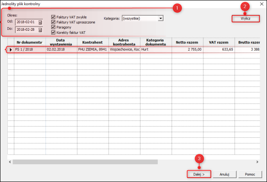This screenshot has width=267, height=182.
Task: Select category cell Hurt
Action: pos(156,49)
